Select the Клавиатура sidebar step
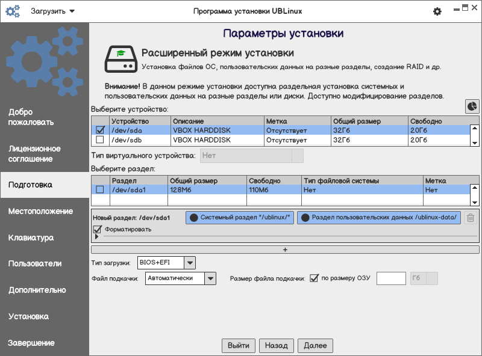Viewport: 482px width, 356px height. point(31,238)
